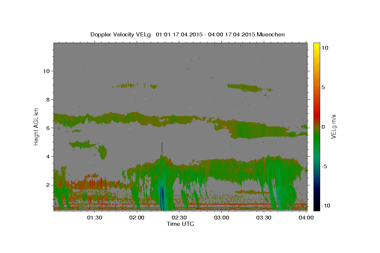Screen dimensions: 380x253
Task: Click the 'Muenchen' location label in title
Action: (x=271, y=34)
